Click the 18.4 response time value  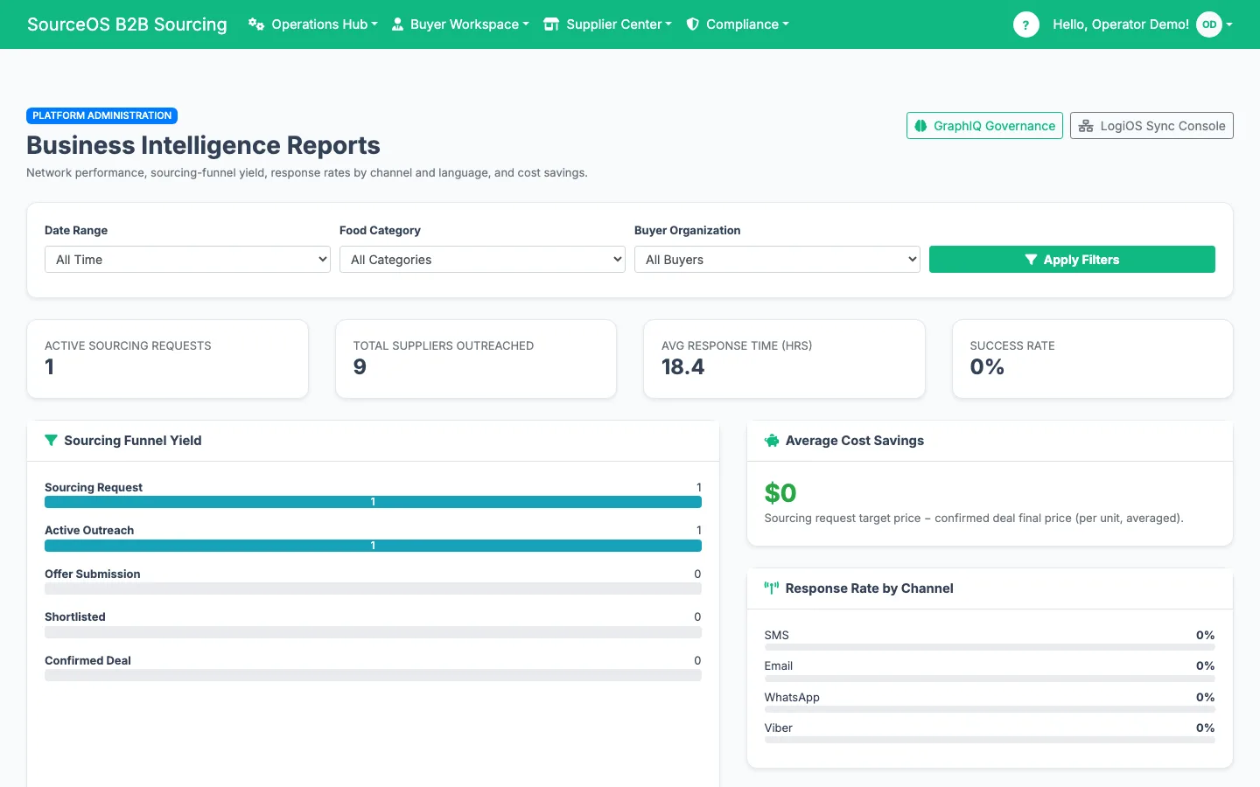682,367
